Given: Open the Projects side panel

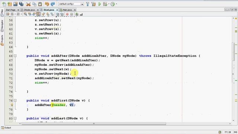Looking at the screenshot, I should point(2,40).
